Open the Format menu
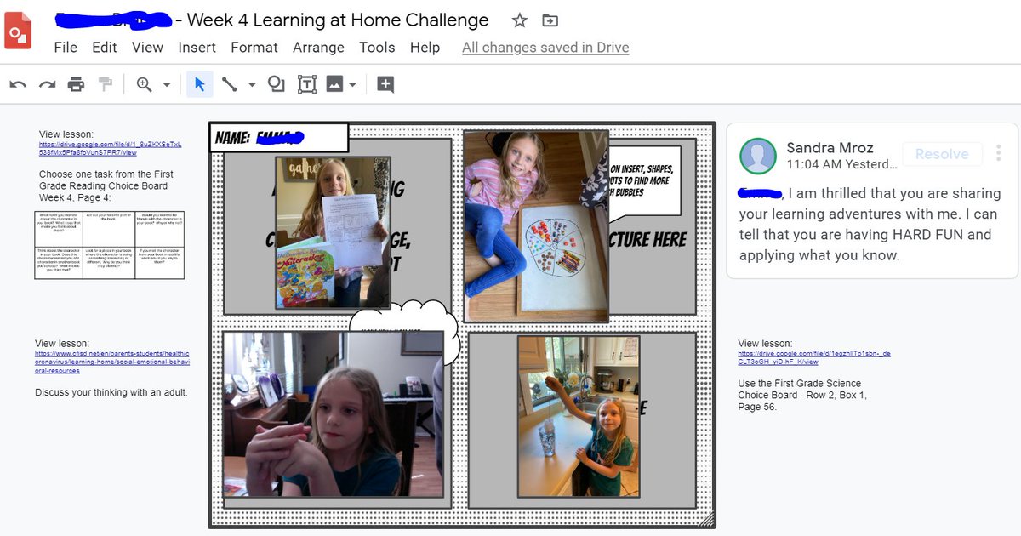 [x=254, y=48]
